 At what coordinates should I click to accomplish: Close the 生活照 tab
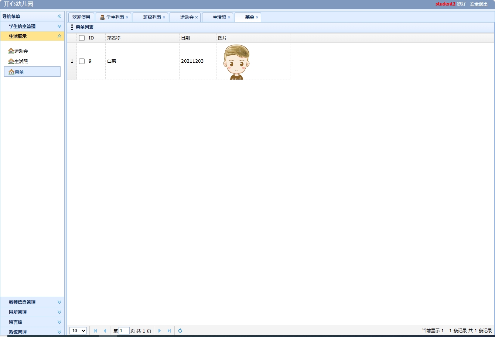(x=229, y=17)
